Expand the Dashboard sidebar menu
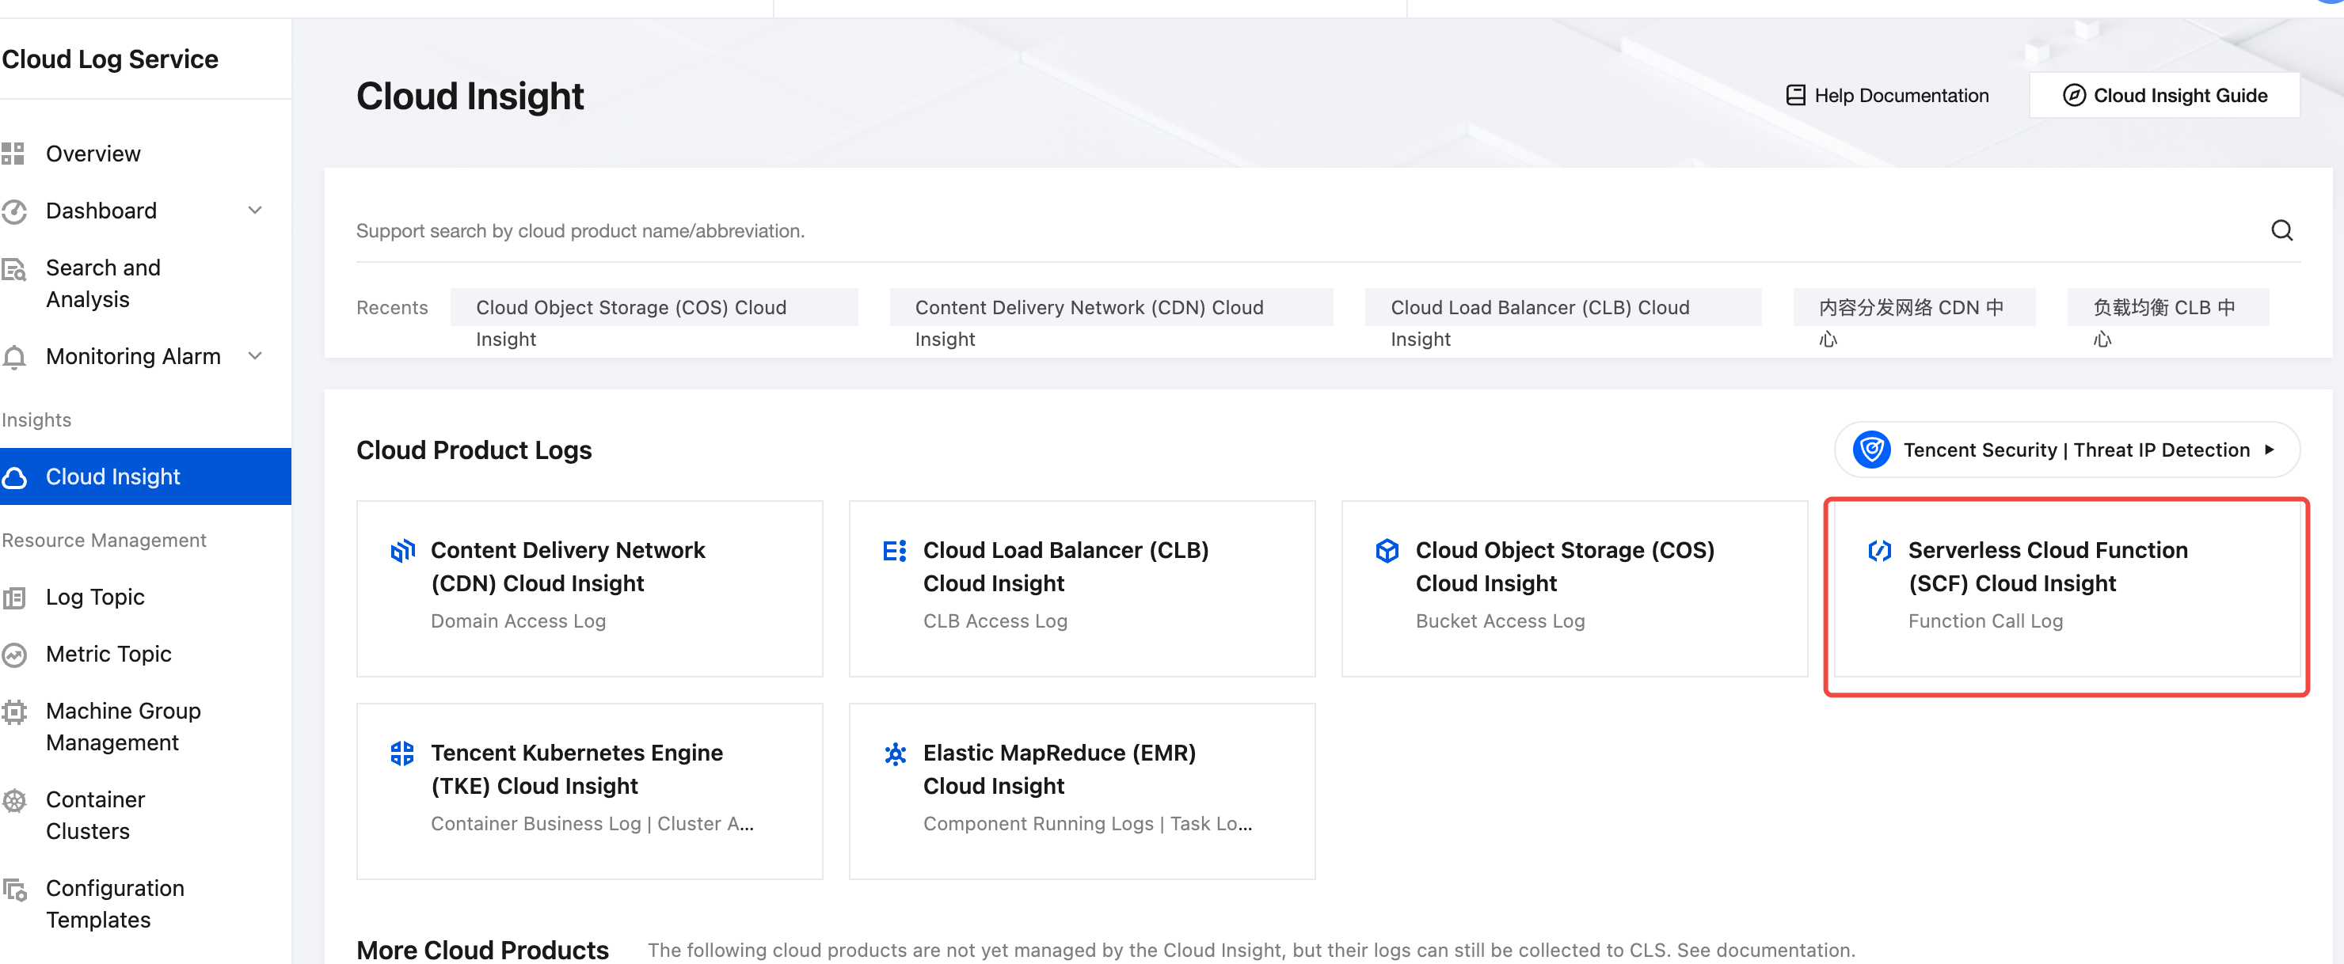The width and height of the screenshot is (2344, 964). [255, 210]
